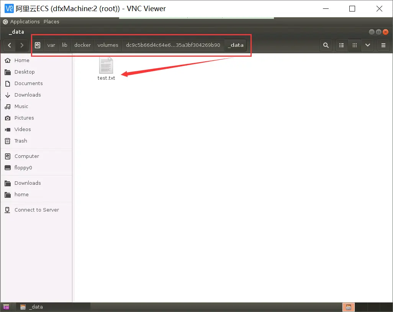Click the floppy0 drive icon
393x312 pixels.
pyautogui.click(x=8, y=168)
